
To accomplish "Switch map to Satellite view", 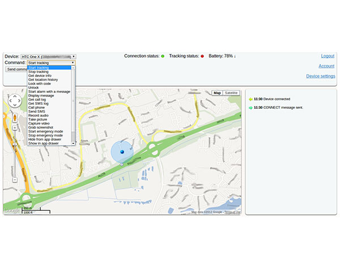I will (231, 93).
